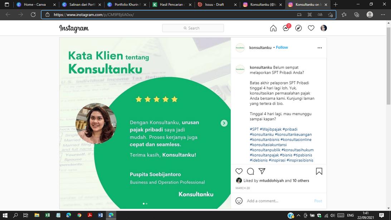Open profile avatar in Instagram header
Viewport: 391px width, 220px height.
tap(324, 28)
